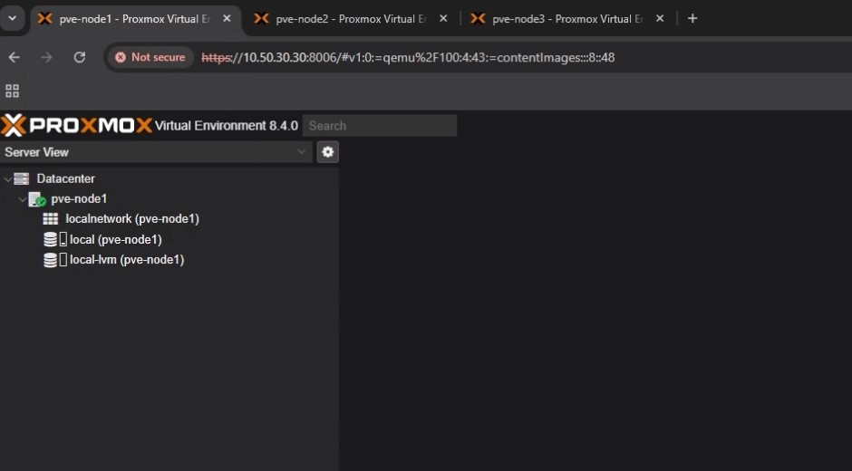
Task: Select the Datacenter tree item
Action: (65, 178)
